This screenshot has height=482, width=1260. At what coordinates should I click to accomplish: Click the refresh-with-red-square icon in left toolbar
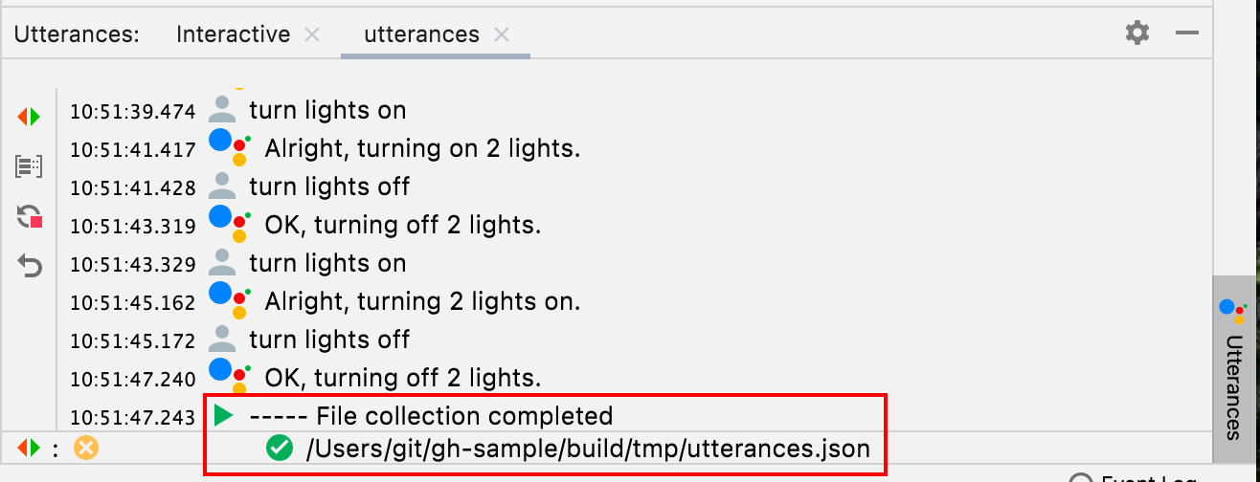[x=30, y=217]
